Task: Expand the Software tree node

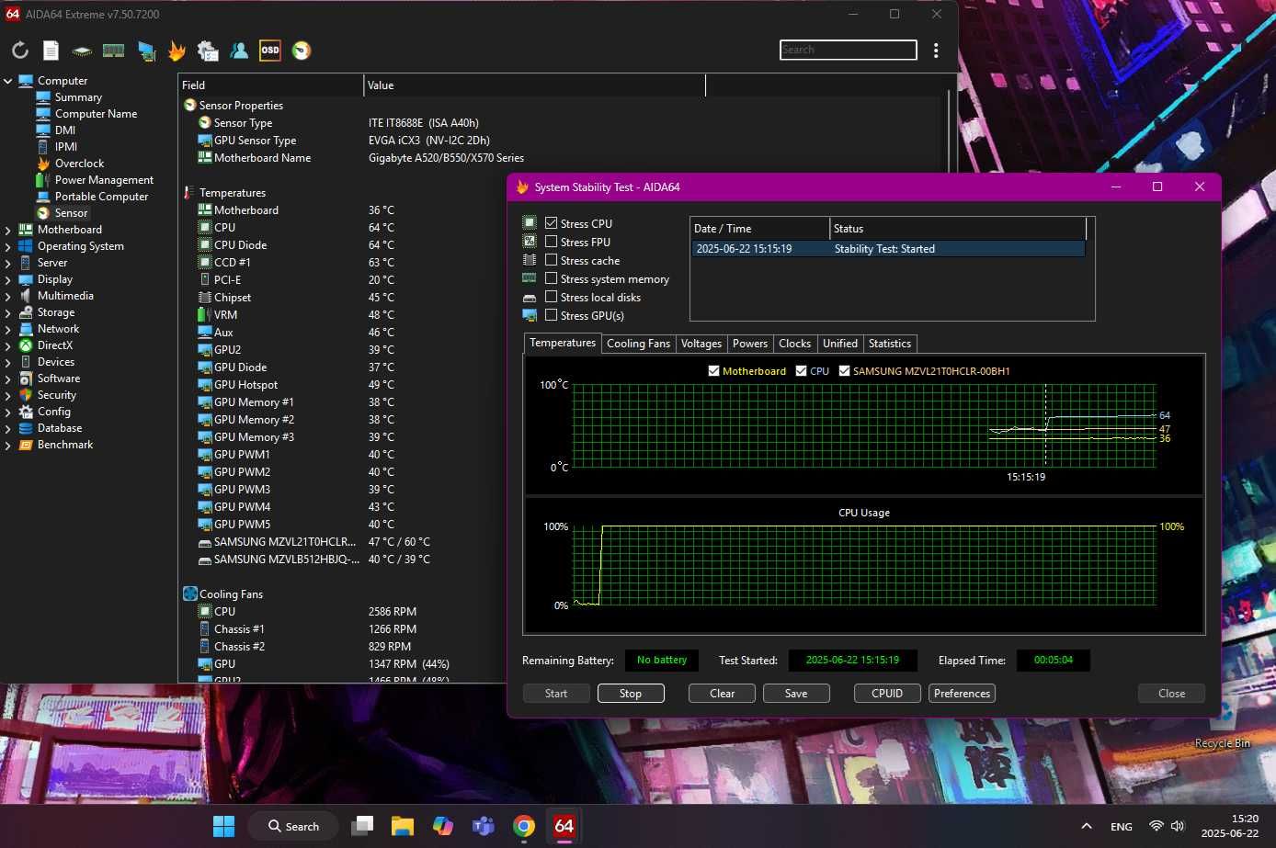Action: 8,379
